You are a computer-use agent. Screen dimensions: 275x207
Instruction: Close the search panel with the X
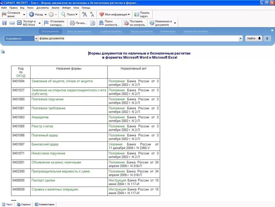(x=272, y=30)
